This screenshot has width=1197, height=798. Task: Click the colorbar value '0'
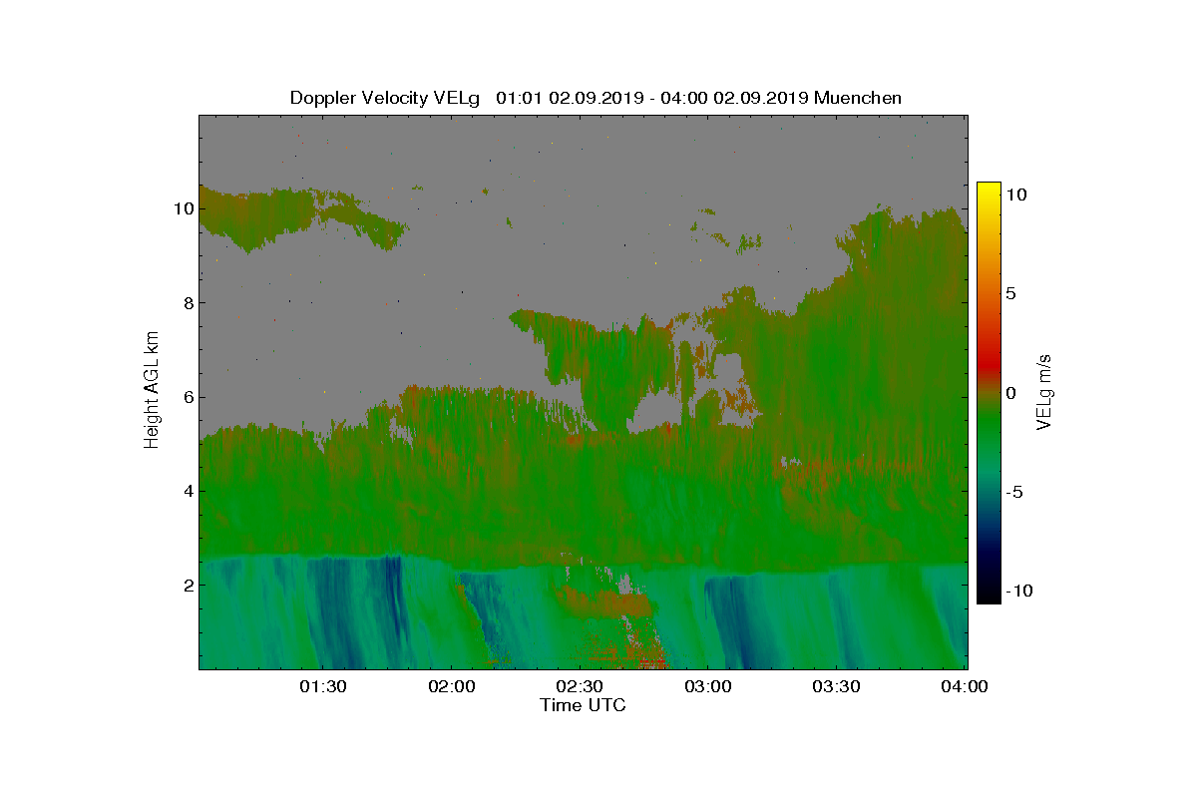pyautogui.click(x=1011, y=393)
